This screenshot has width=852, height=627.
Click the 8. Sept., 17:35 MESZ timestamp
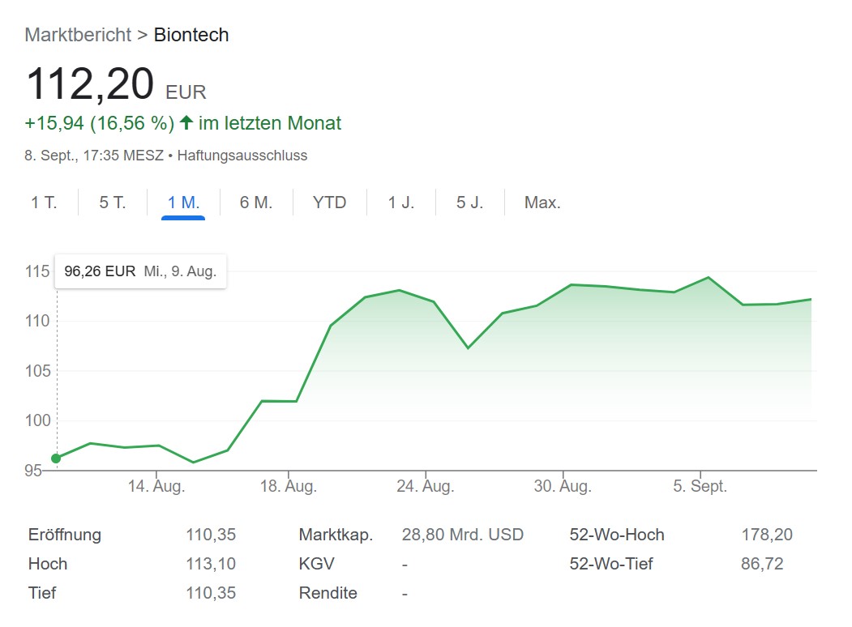point(94,156)
